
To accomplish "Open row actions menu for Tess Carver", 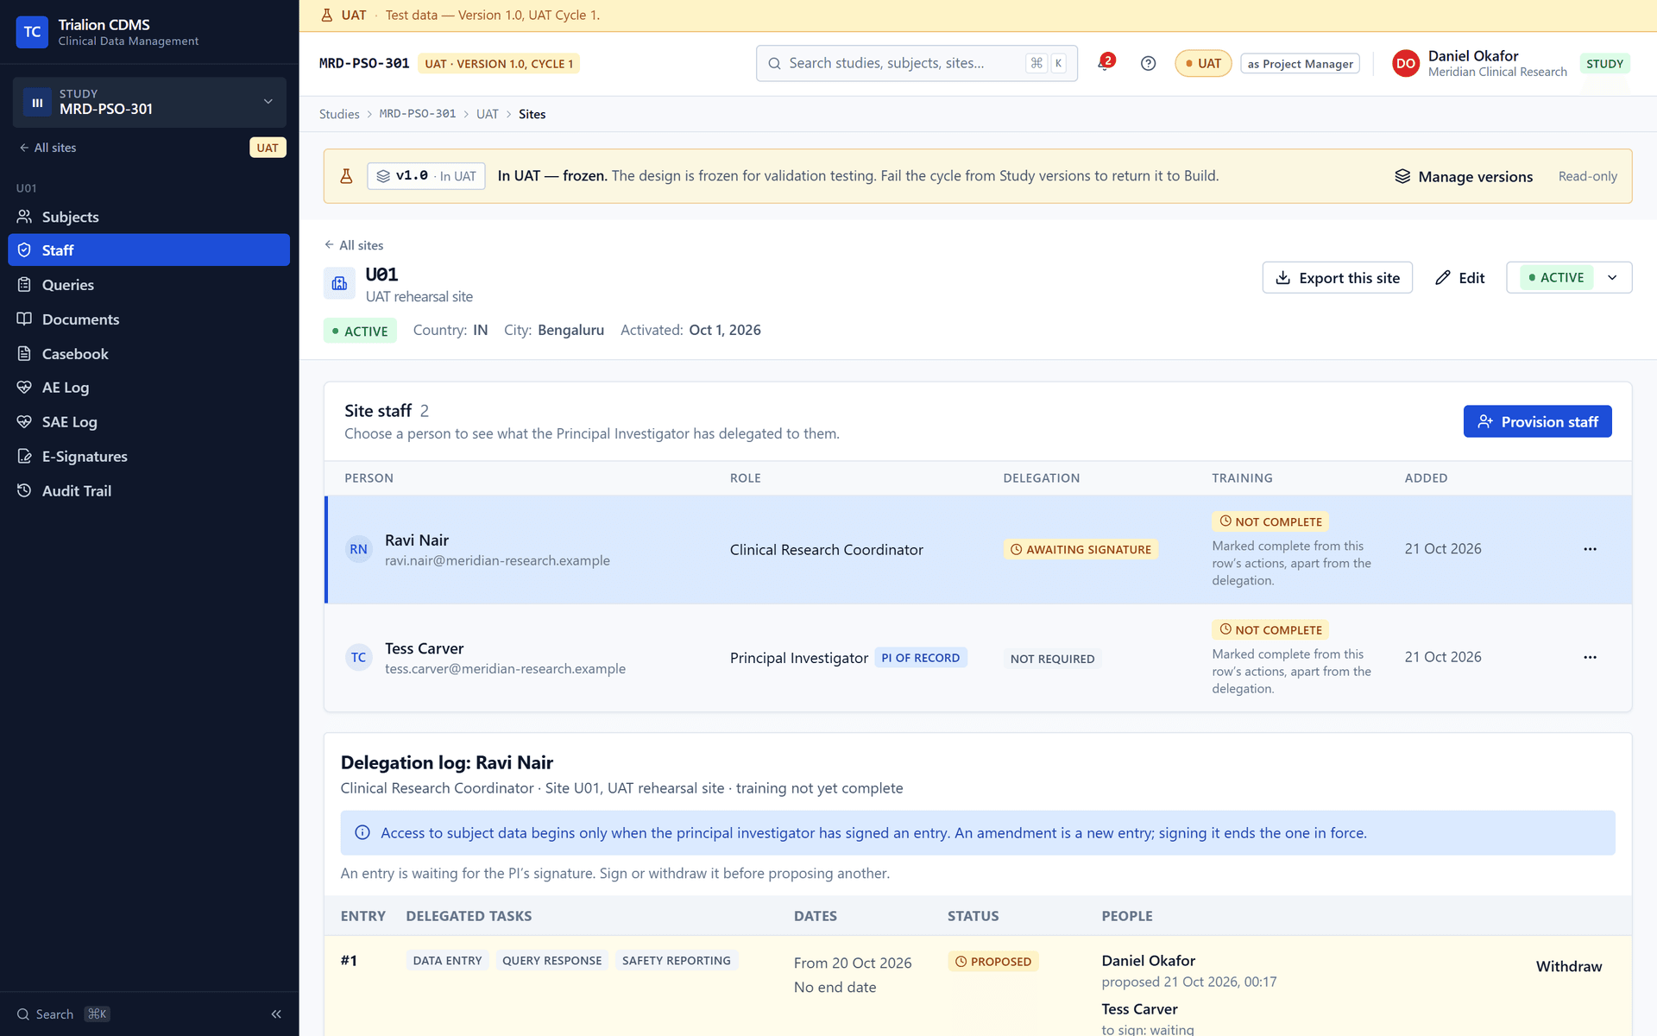I will tap(1590, 657).
